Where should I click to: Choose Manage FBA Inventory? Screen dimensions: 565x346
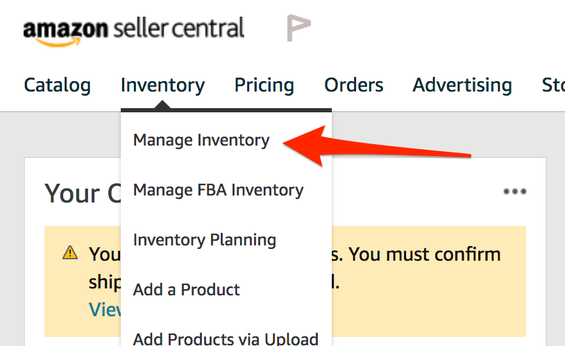point(218,190)
